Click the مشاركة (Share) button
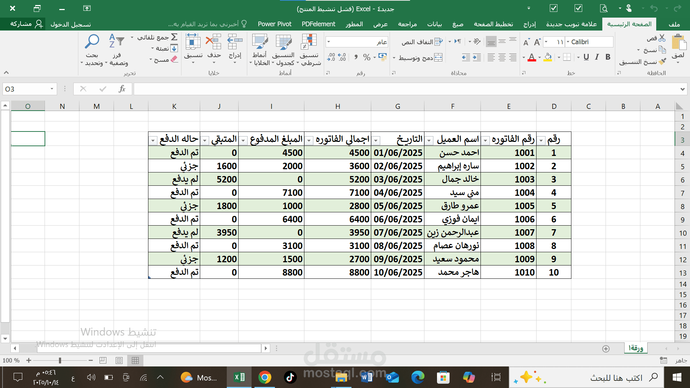 click(26, 24)
